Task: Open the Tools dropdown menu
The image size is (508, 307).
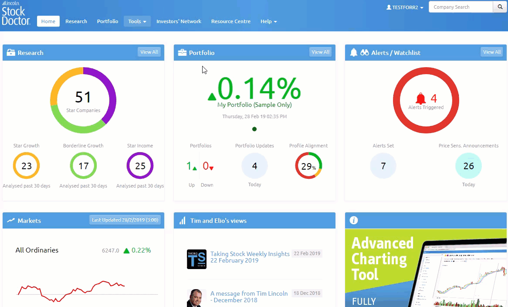Action: point(137,21)
